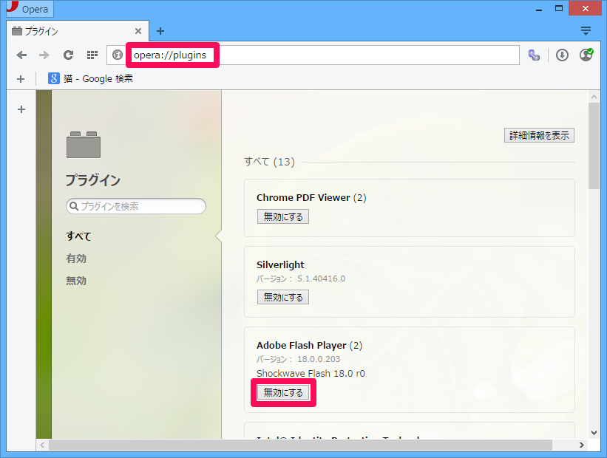Open the Speed Dial grid
This screenshot has width=607, height=458.
[92, 55]
